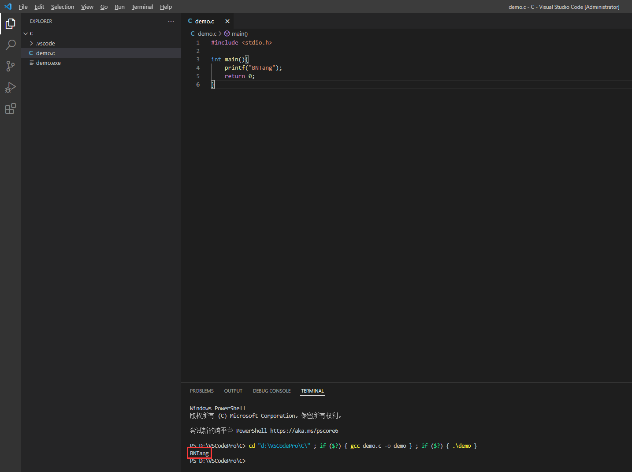Click the EXPLORER panel title
The width and height of the screenshot is (632, 472).
(41, 21)
